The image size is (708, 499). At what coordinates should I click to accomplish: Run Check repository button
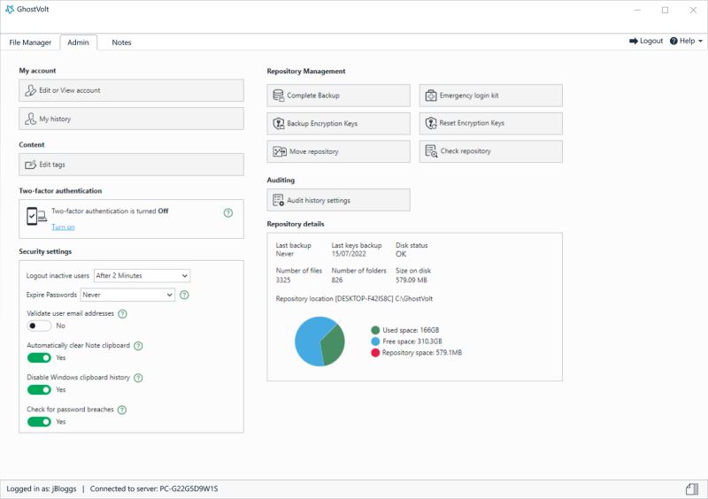(491, 150)
